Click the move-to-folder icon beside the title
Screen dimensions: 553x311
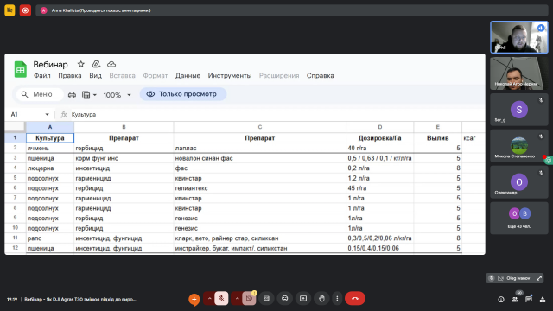click(x=96, y=64)
